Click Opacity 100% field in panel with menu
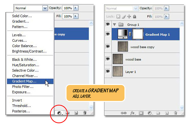The width and height of the screenshot is (191, 128). [x=68, y=8]
